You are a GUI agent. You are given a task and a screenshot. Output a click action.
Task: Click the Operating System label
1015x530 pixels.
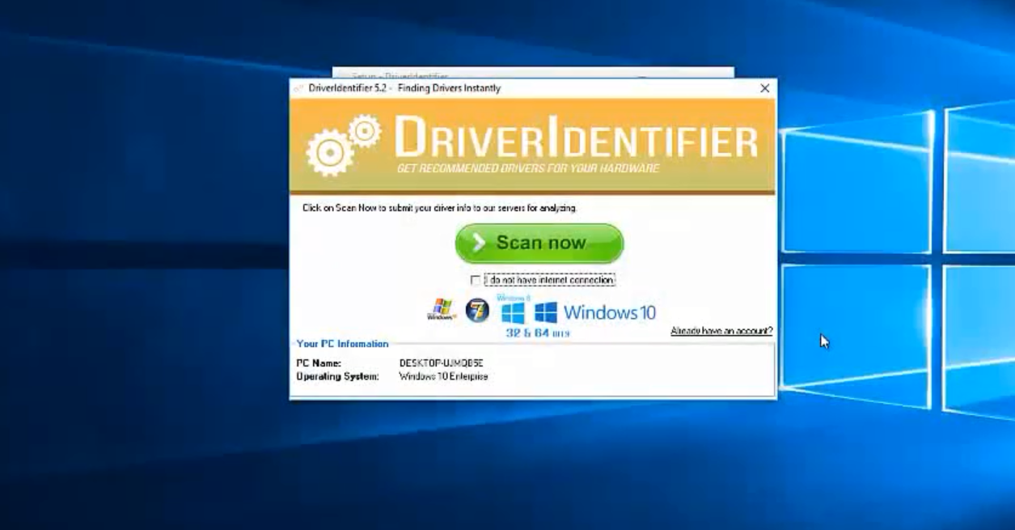click(337, 376)
